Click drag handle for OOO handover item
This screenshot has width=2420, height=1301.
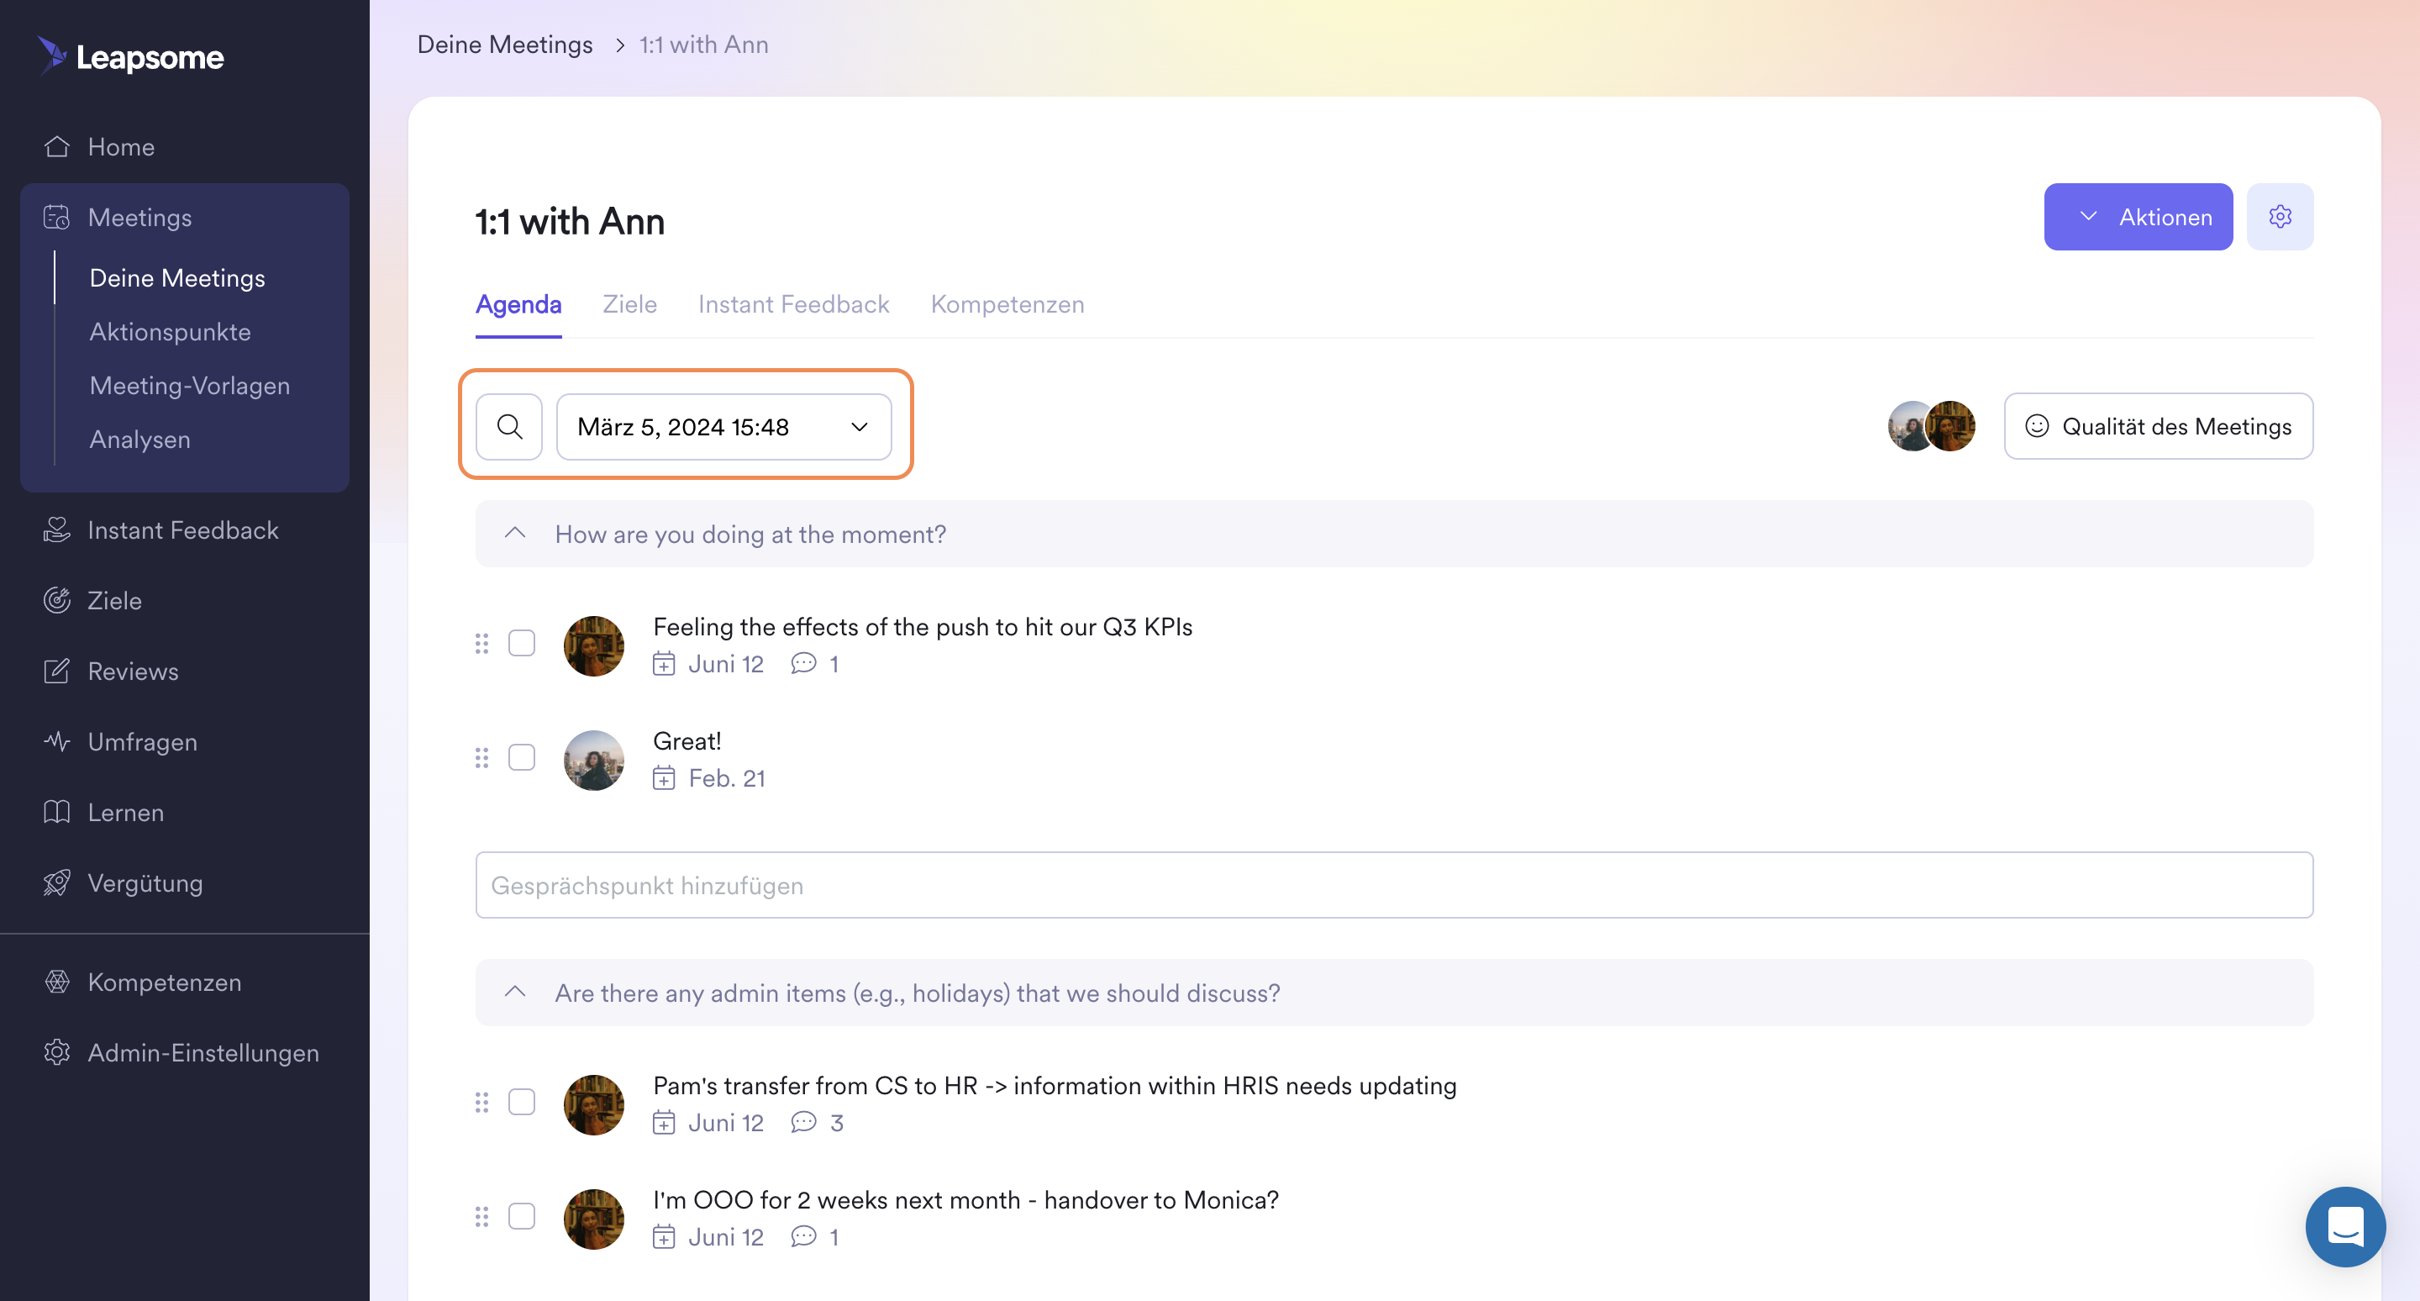pyautogui.click(x=482, y=1218)
